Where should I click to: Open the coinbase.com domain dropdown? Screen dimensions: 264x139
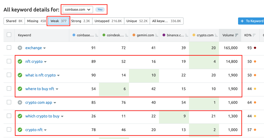(x=78, y=9)
